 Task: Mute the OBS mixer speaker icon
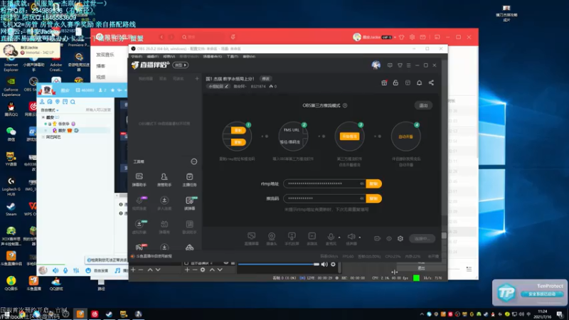[324, 264]
